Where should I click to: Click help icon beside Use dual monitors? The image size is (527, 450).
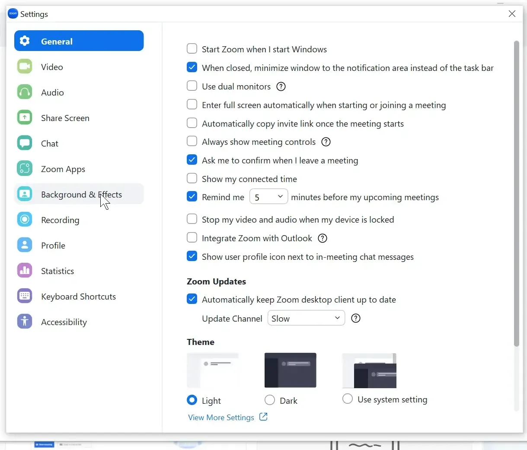281,86
